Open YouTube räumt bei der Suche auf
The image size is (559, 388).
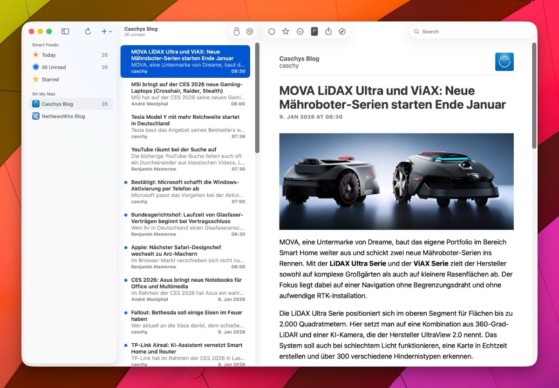click(185, 159)
